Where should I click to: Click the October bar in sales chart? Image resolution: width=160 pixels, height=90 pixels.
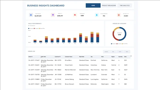(86, 39)
